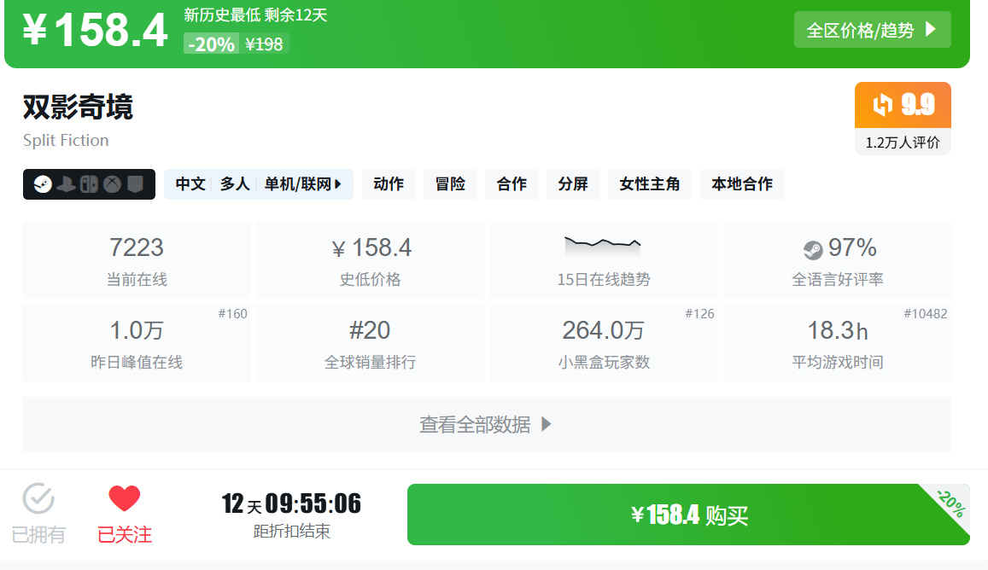Screen dimensions: 988x570
Task: Click the #160 rank label
Action: [232, 314]
